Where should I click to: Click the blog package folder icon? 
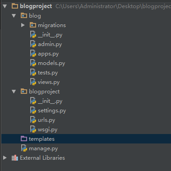(24, 16)
